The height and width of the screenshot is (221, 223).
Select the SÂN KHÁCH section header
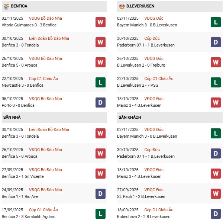(x=130, y=118)
